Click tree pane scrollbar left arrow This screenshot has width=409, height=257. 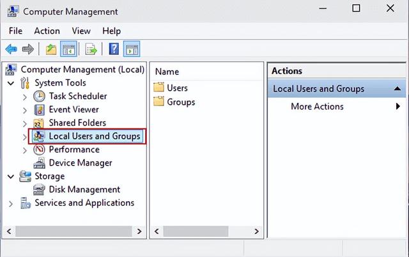click(9, 231)
